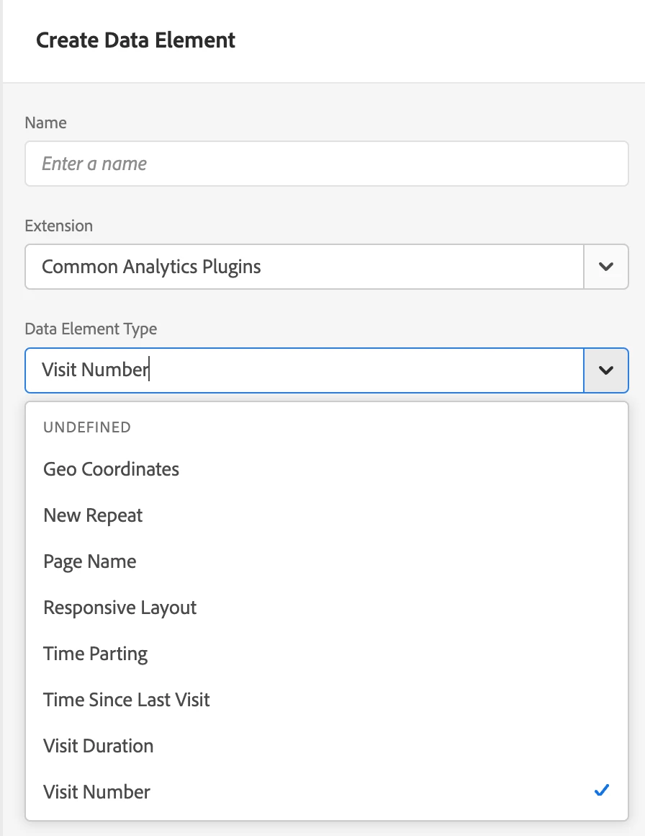Choose the New Repeat option
Image resolution: width=645 pixels, height=836 pixels.
tap(94, 515)
